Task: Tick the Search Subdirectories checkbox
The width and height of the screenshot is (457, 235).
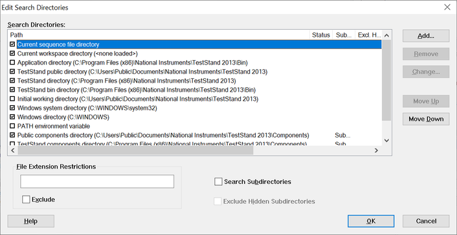Action: [218, 182]
